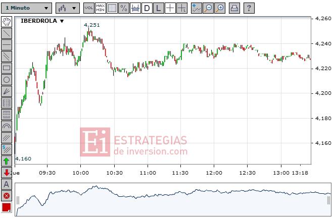Select the triple parallel lines tool
The image size is (334, 218).
pyautogui.click(x=7, y=138)
